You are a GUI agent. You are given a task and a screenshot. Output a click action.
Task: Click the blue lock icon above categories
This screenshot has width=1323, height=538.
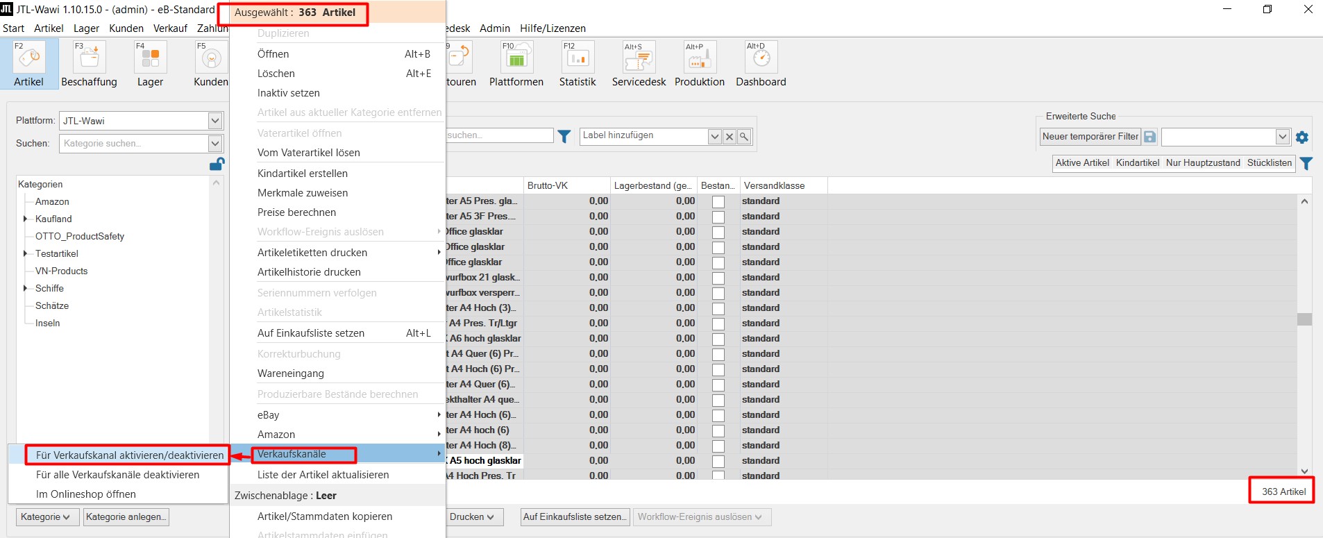coord(217,164)
